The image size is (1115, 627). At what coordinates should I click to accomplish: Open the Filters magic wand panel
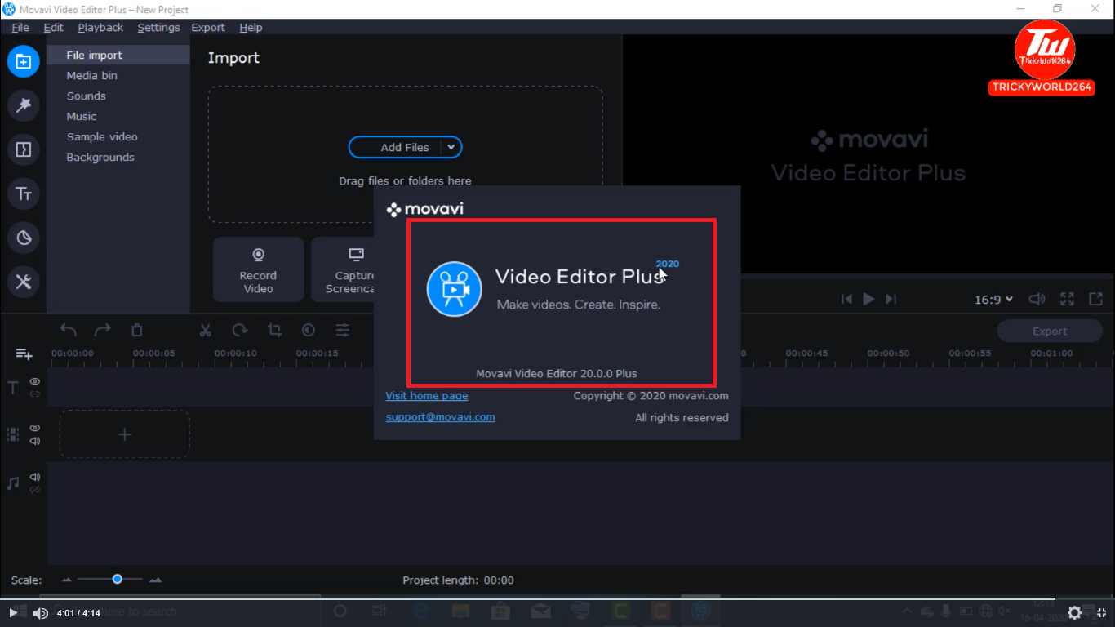tap(24, 105)
